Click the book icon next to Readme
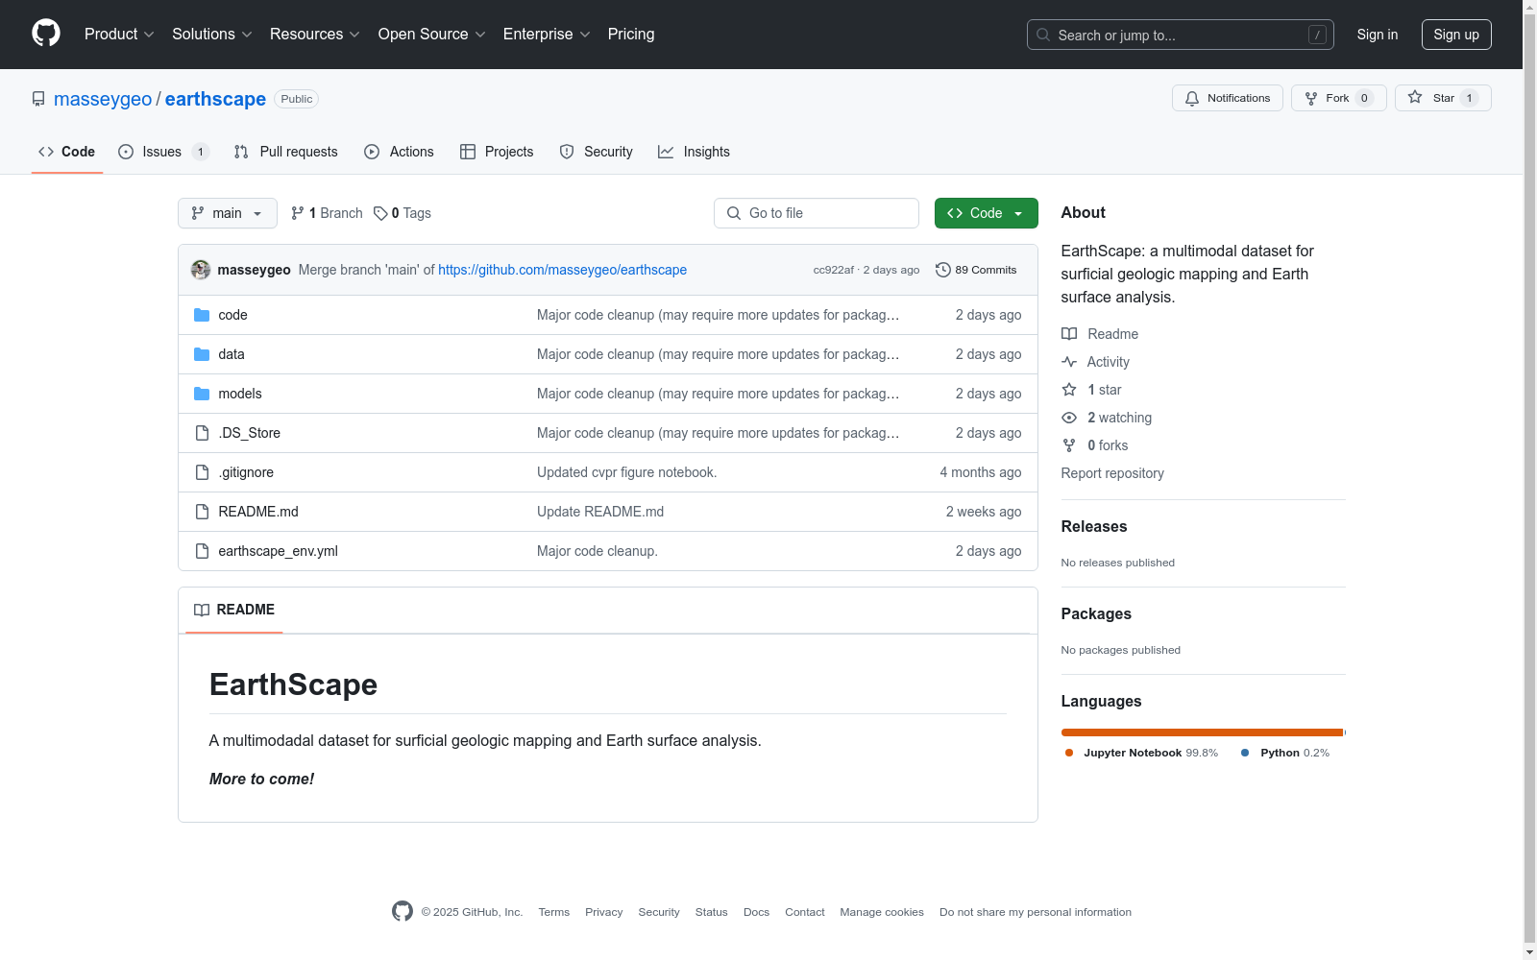Viewport: 1537px width, 960px height. (x=1069, y=334)
